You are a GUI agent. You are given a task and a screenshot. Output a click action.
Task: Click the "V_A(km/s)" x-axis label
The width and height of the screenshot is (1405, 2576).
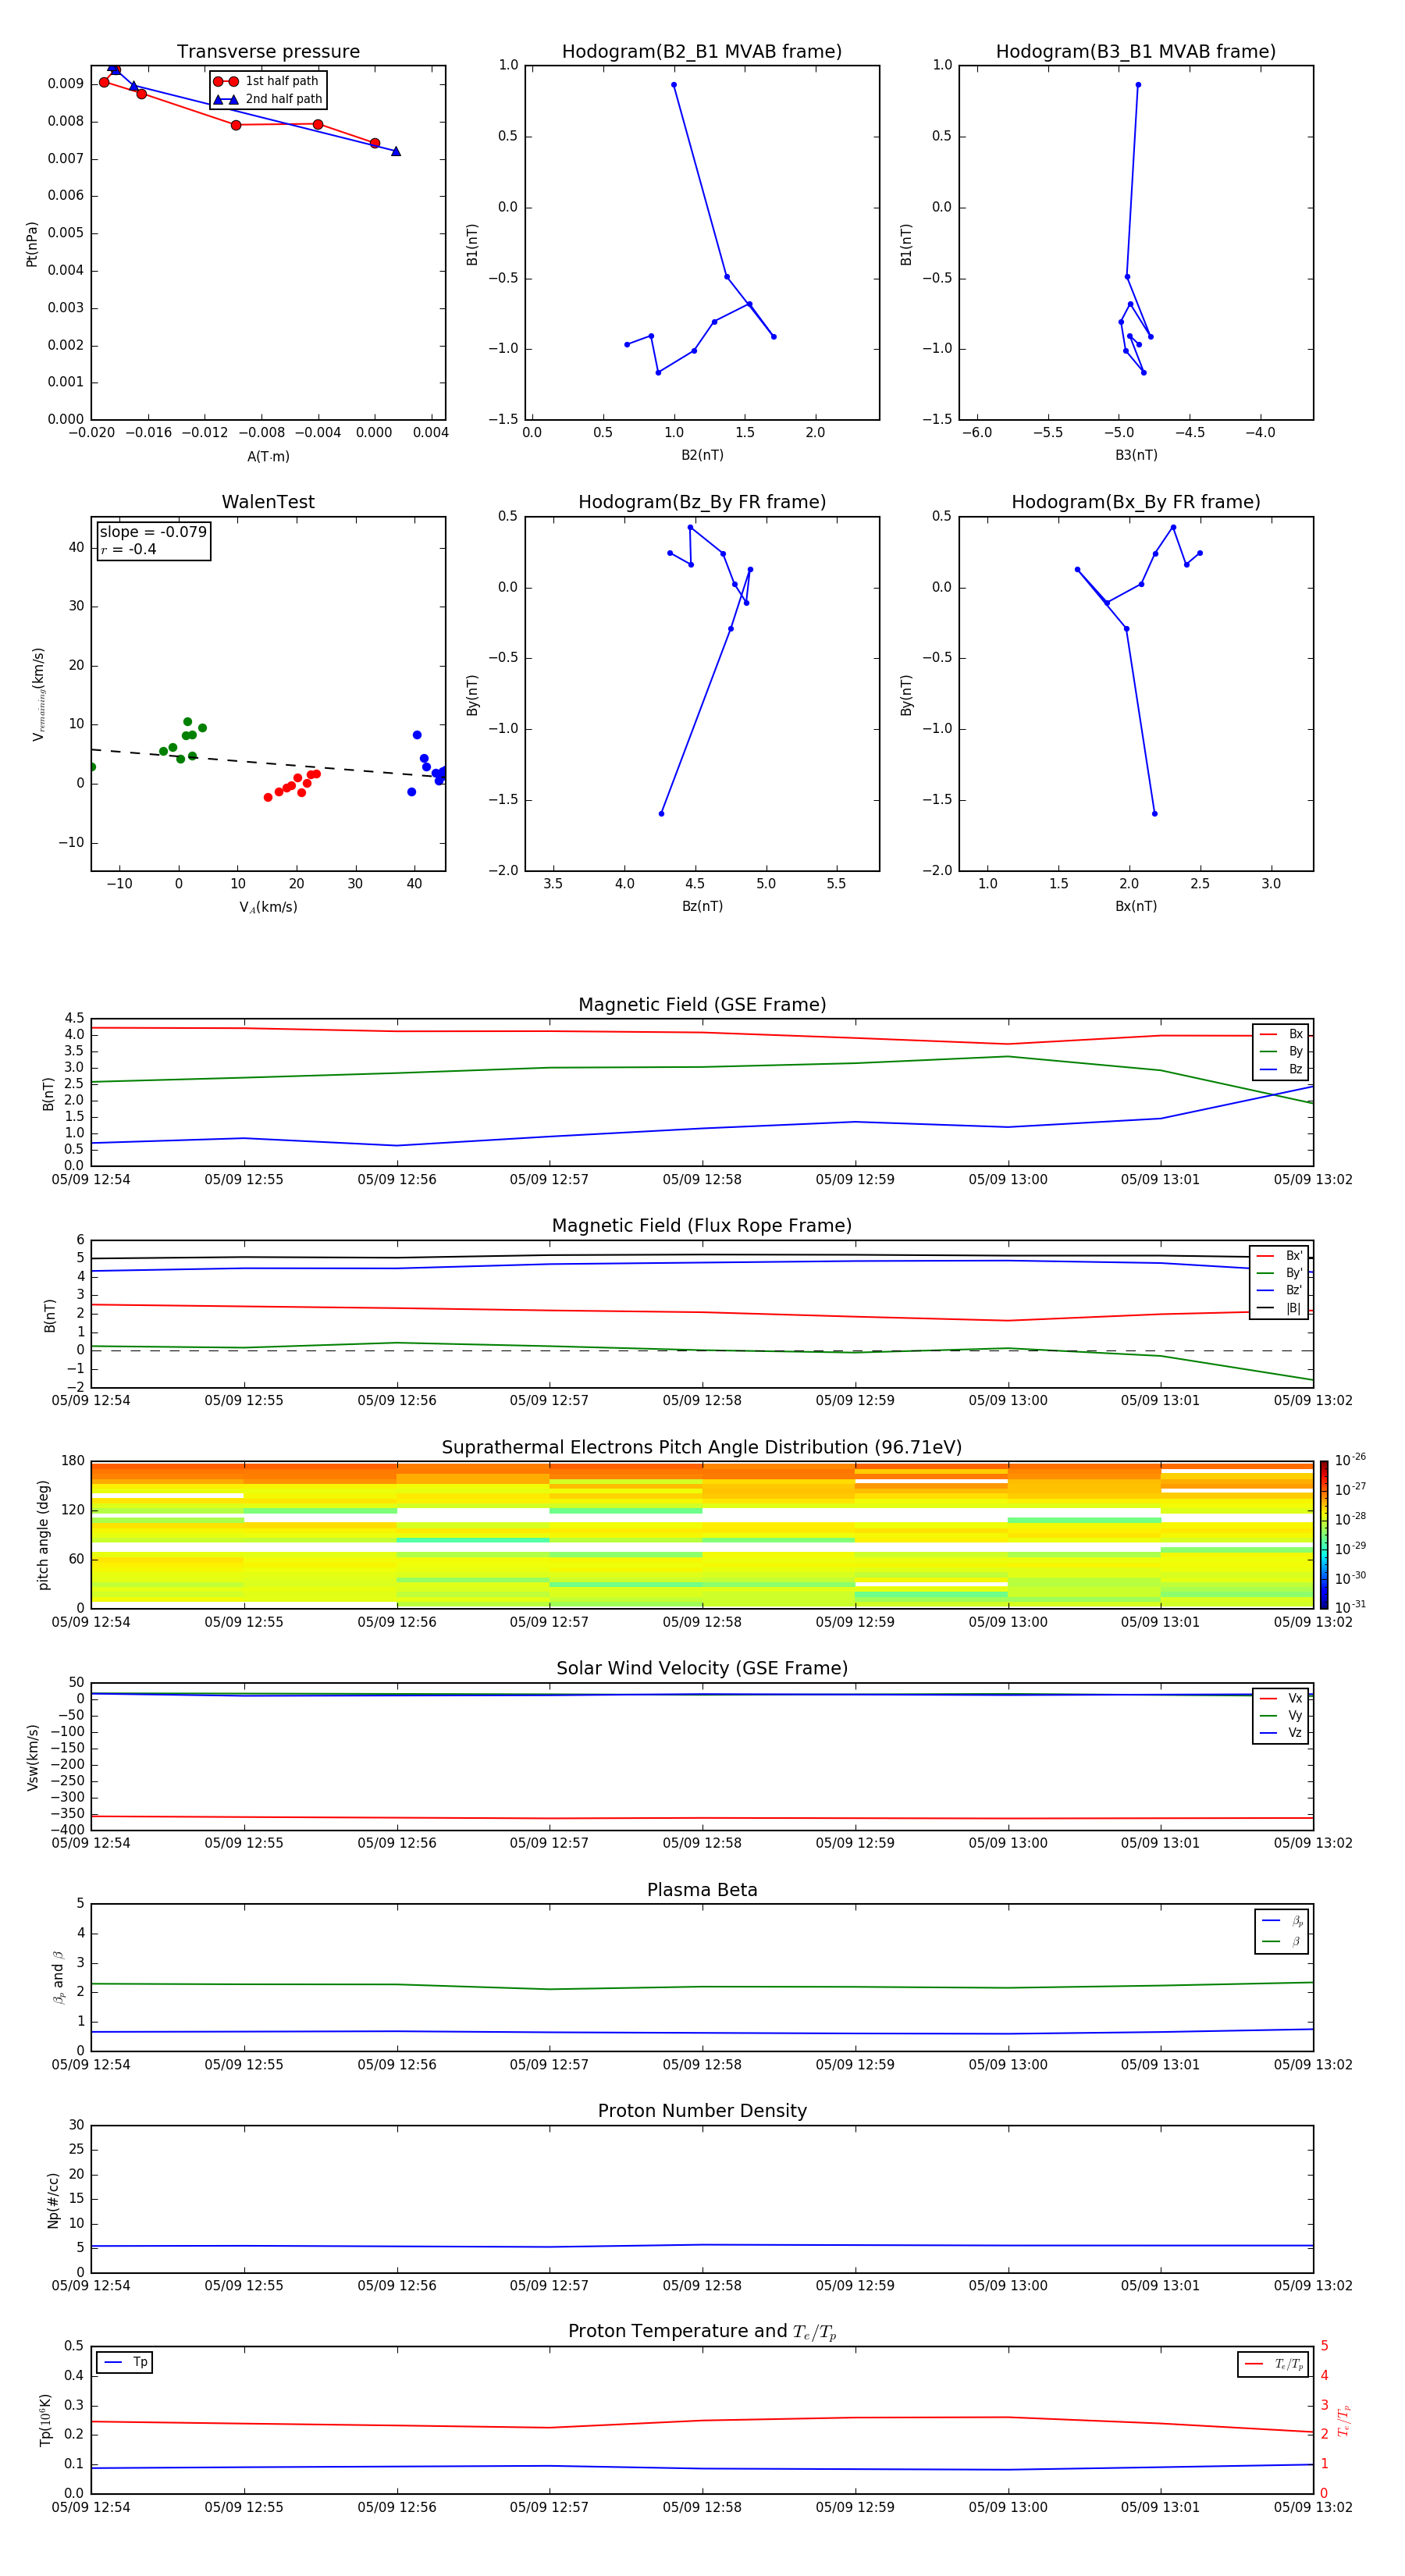[268, 907]
